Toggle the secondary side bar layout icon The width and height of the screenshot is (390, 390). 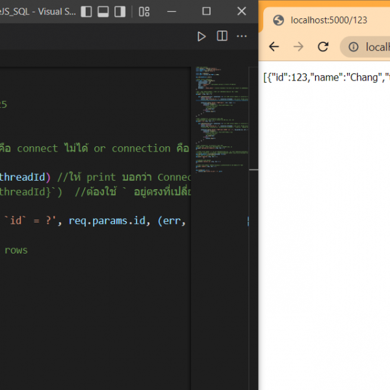click(x=120, y=12)
